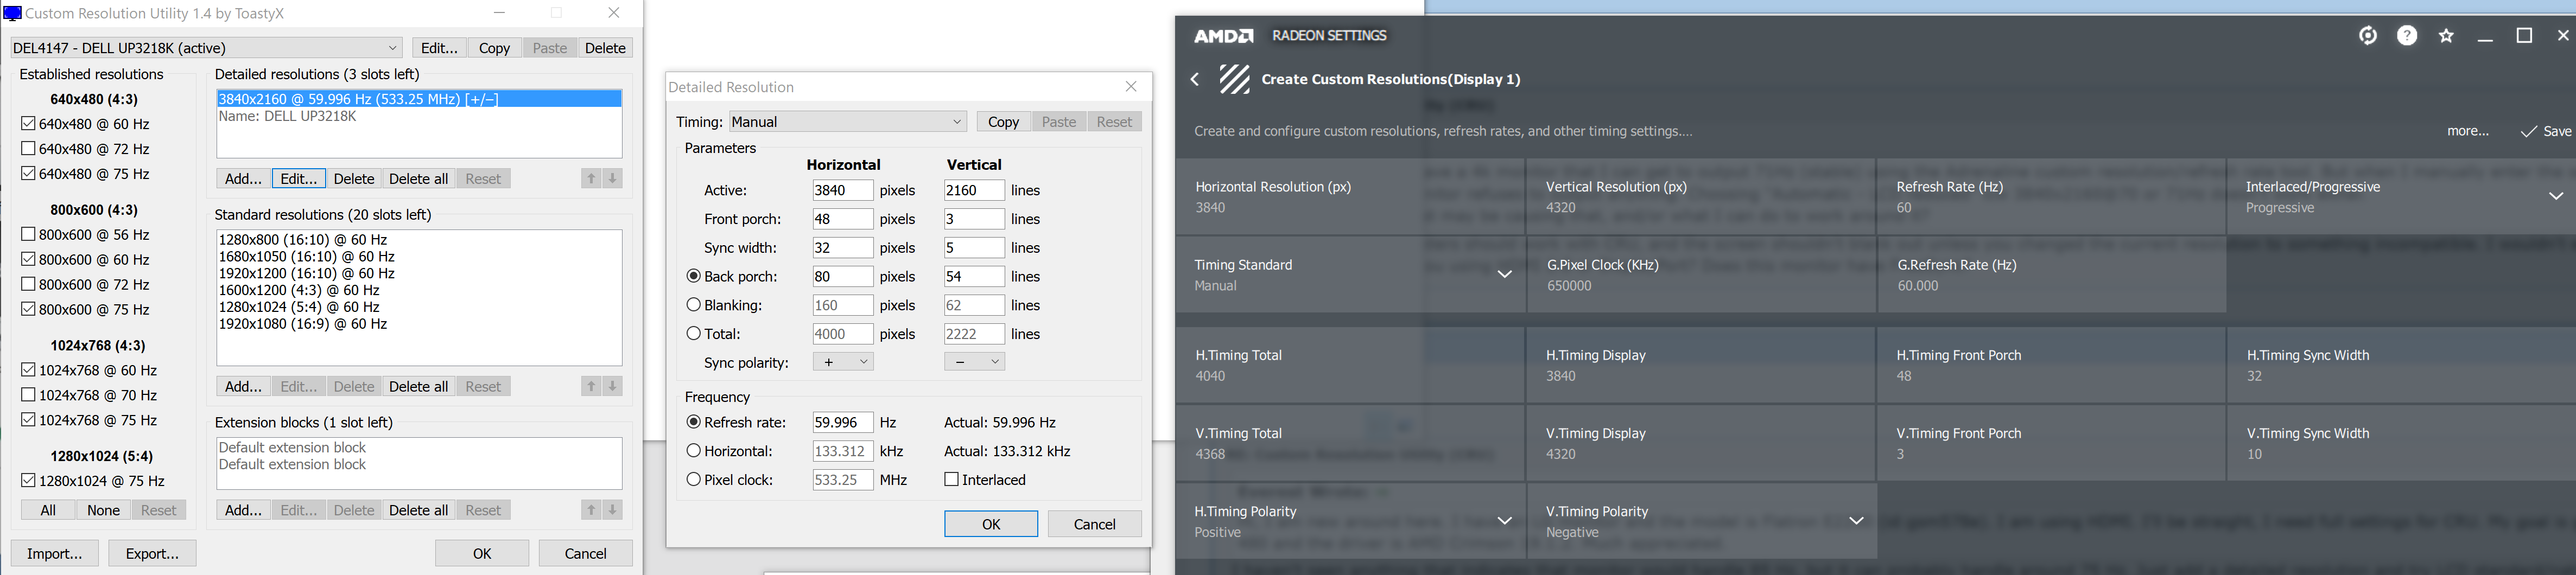Click the Export... button
The height and width of the screenshot is (575, 2576).
tap(152, 553)
